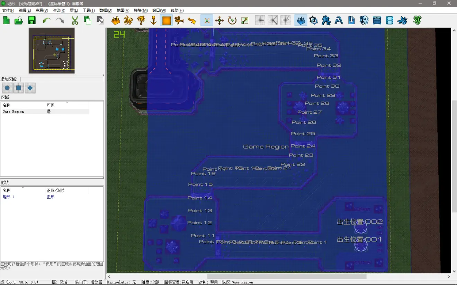Cut selection with the scissors icon
Viewport: 457px width, 285px height.
coord(75,20)
